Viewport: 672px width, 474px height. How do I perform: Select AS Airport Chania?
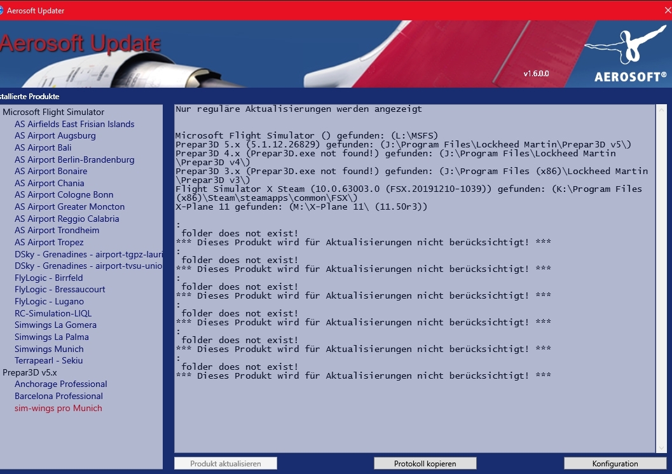point(50,183)
